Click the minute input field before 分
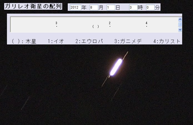The width and height of the screenshot is (193, 125). [150, 7]
